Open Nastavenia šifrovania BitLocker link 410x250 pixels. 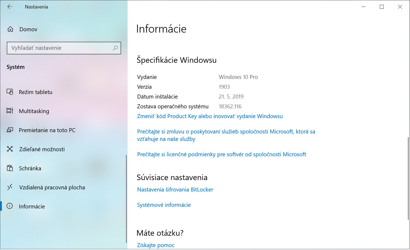175,190
